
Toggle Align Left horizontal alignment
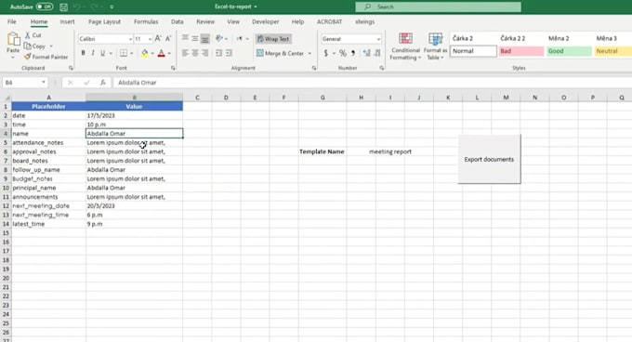tap(185, 53)
